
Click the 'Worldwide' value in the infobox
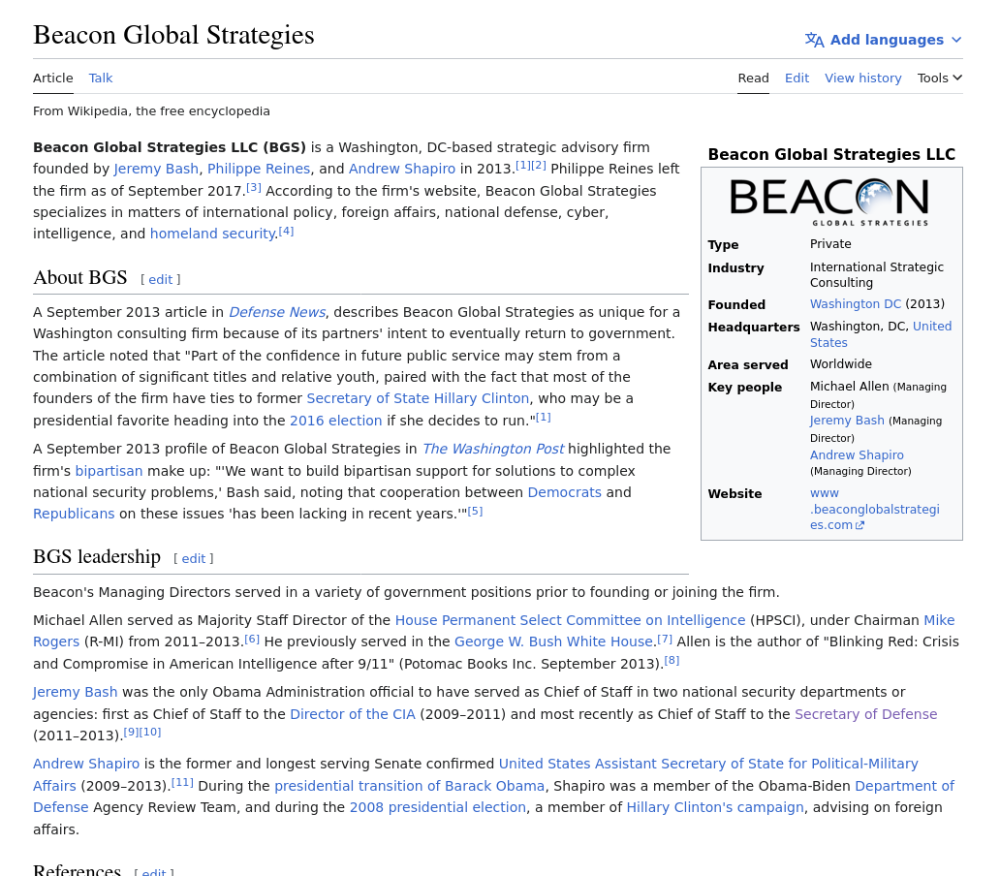[840, 364]
